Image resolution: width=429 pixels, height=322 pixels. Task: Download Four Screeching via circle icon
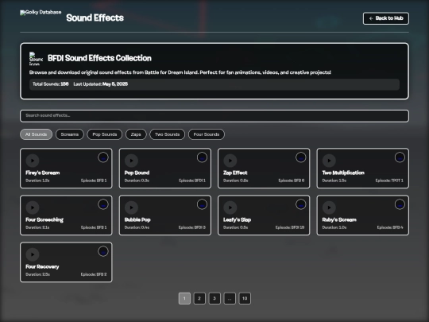click(x=103, y=204)
